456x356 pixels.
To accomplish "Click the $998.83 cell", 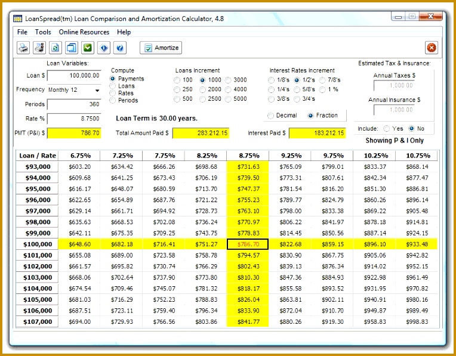I will [417, 321].
